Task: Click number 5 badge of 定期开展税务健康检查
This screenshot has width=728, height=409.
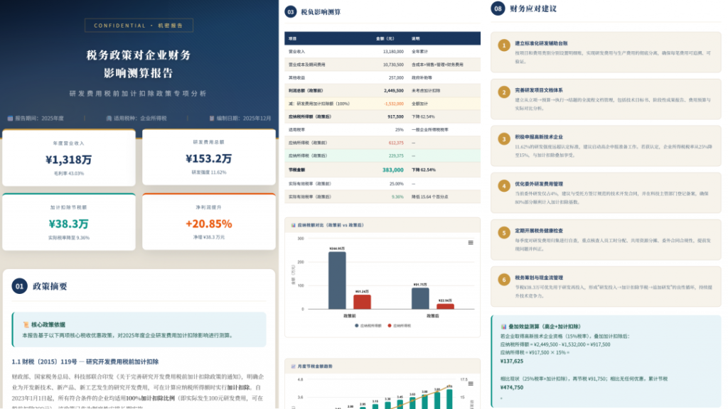Action: 504,233
